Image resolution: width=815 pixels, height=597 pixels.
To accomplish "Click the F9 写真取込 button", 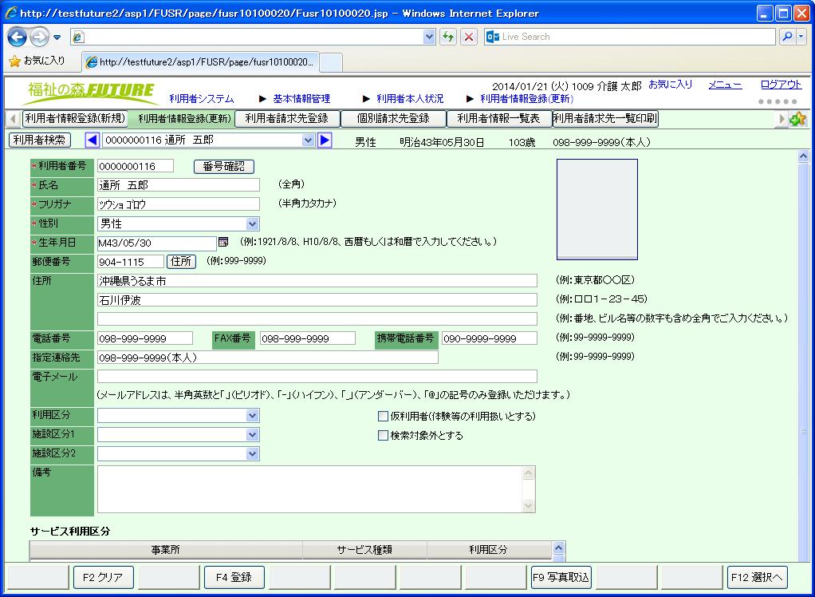I will point(561,577).
